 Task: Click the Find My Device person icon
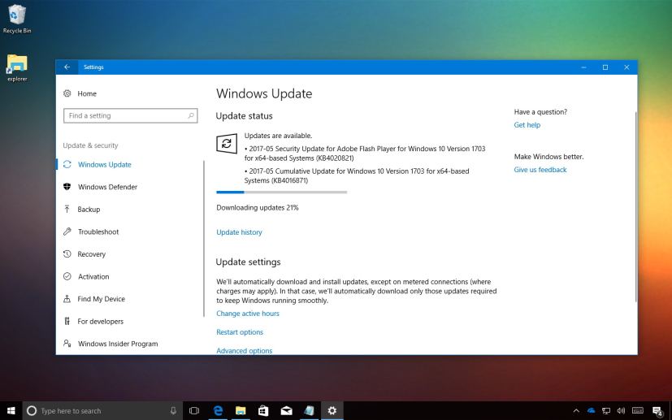(67, 299)
